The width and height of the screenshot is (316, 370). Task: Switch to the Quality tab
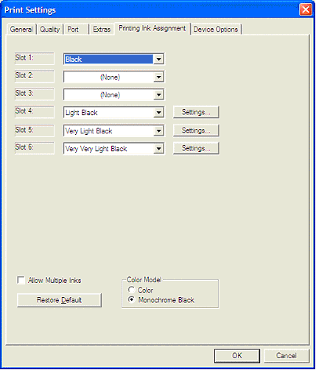[x=50, y=29]
